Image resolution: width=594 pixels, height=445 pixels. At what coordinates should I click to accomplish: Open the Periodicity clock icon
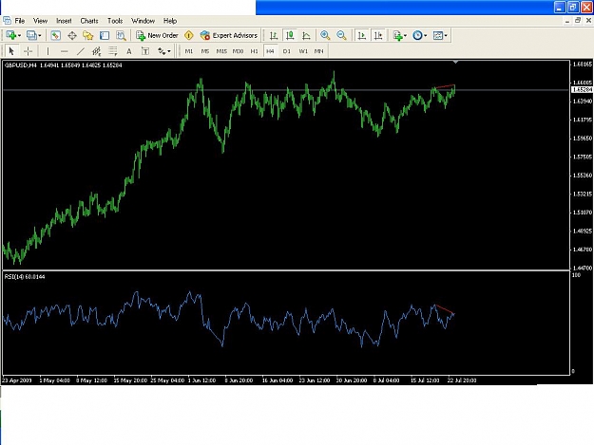click(417, 35)
